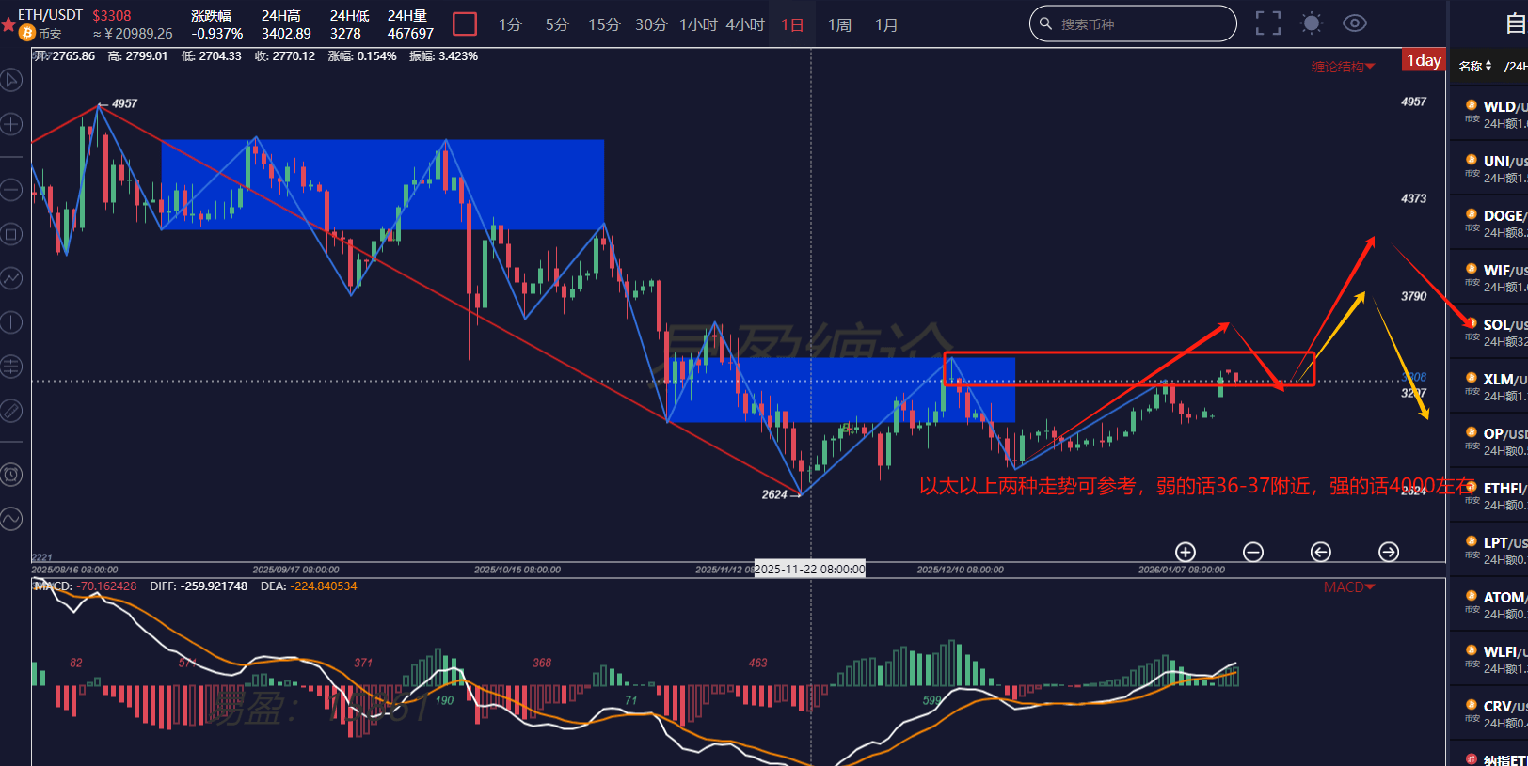Open OP pair in watchlist
This screenshot has width=1528, height=766.
(1488, 442)
